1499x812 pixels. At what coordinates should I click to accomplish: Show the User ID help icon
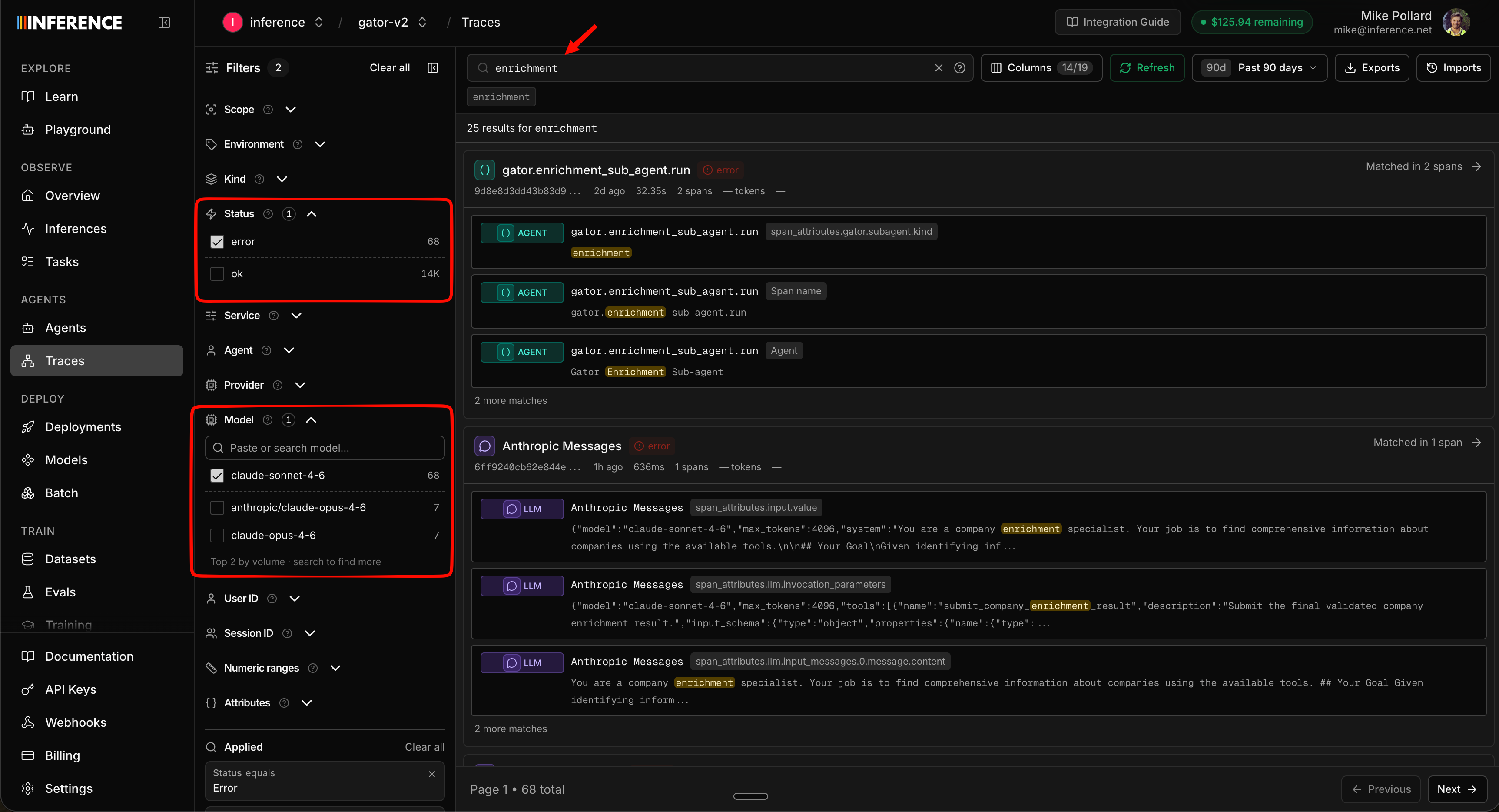tap(272, 599)
